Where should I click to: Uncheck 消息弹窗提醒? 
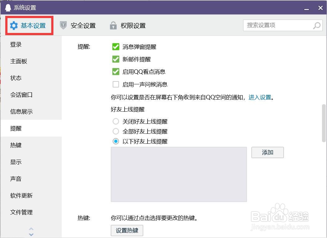[116, 47]
